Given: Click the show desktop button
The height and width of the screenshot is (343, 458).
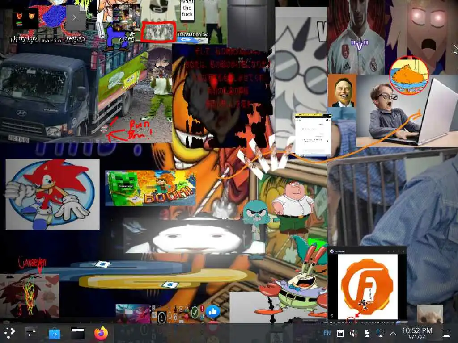Looking at the screenshot, I should click(x=446, y=333).
